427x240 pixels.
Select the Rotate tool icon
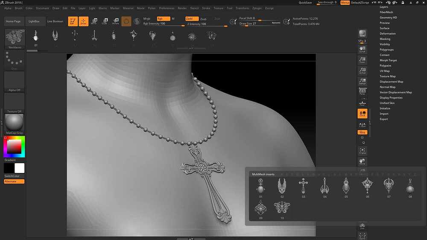coord(116,21)
